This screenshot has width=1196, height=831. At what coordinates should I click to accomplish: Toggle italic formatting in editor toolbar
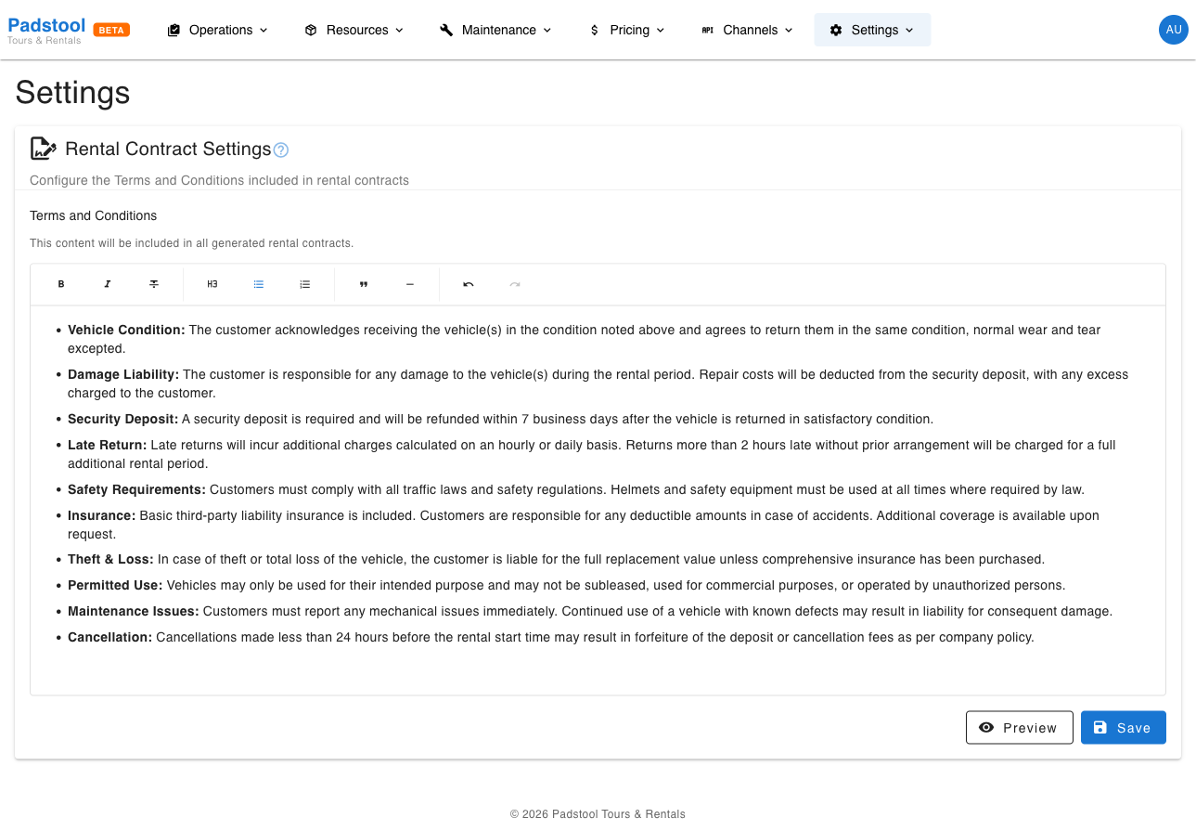[x=108, y=284]
